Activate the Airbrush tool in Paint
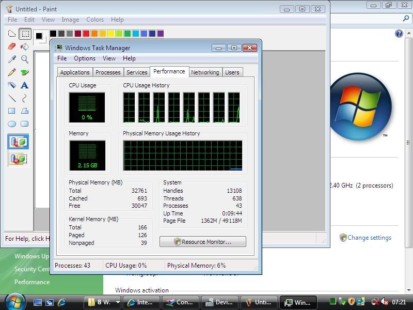 (12, 85)
